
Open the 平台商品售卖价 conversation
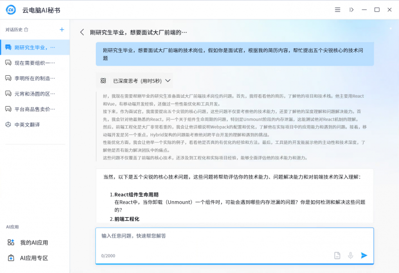click(34, 109)
